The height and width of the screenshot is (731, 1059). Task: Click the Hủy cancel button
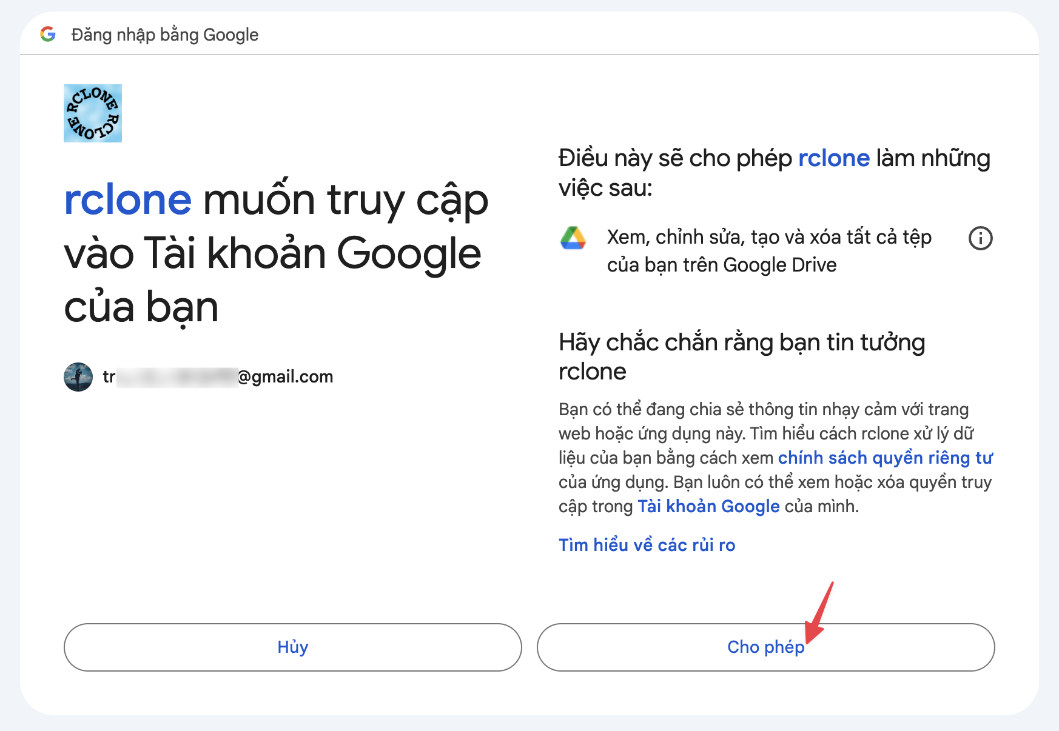(293, 647)
